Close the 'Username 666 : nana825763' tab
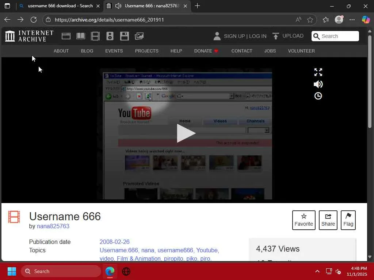This screenshot has width=374, height=280. [x=185, y=6]
